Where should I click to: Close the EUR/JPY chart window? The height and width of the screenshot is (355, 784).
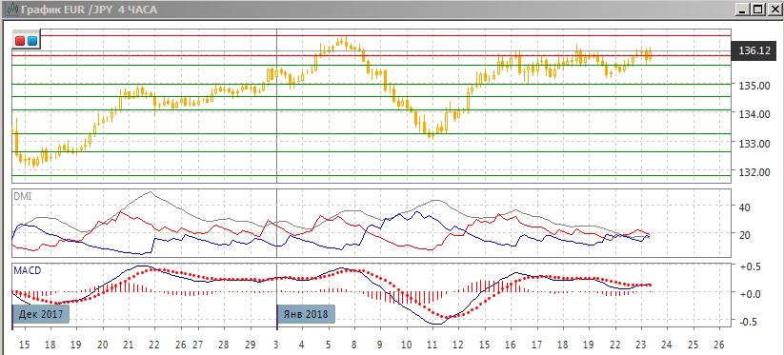774,9
